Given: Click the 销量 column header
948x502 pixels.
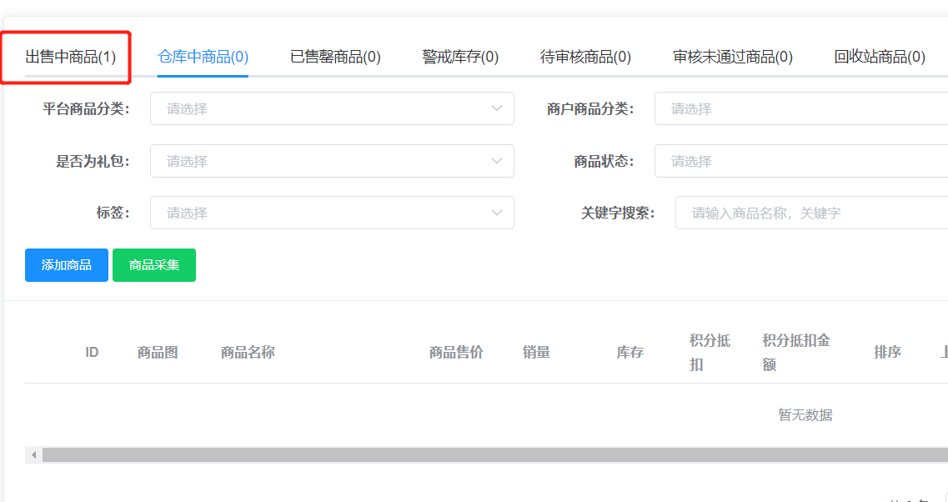Looking at the screenshot, I should (x=536, y=352).
